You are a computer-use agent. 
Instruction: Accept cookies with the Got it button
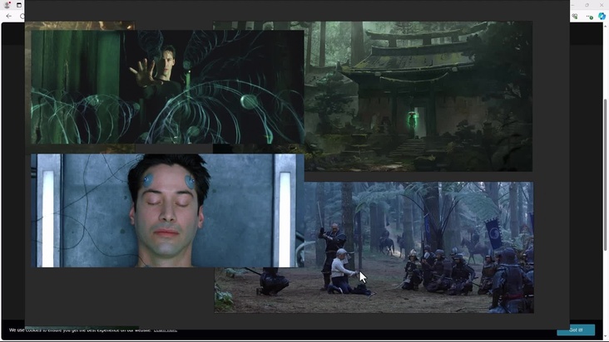(576, 330)
